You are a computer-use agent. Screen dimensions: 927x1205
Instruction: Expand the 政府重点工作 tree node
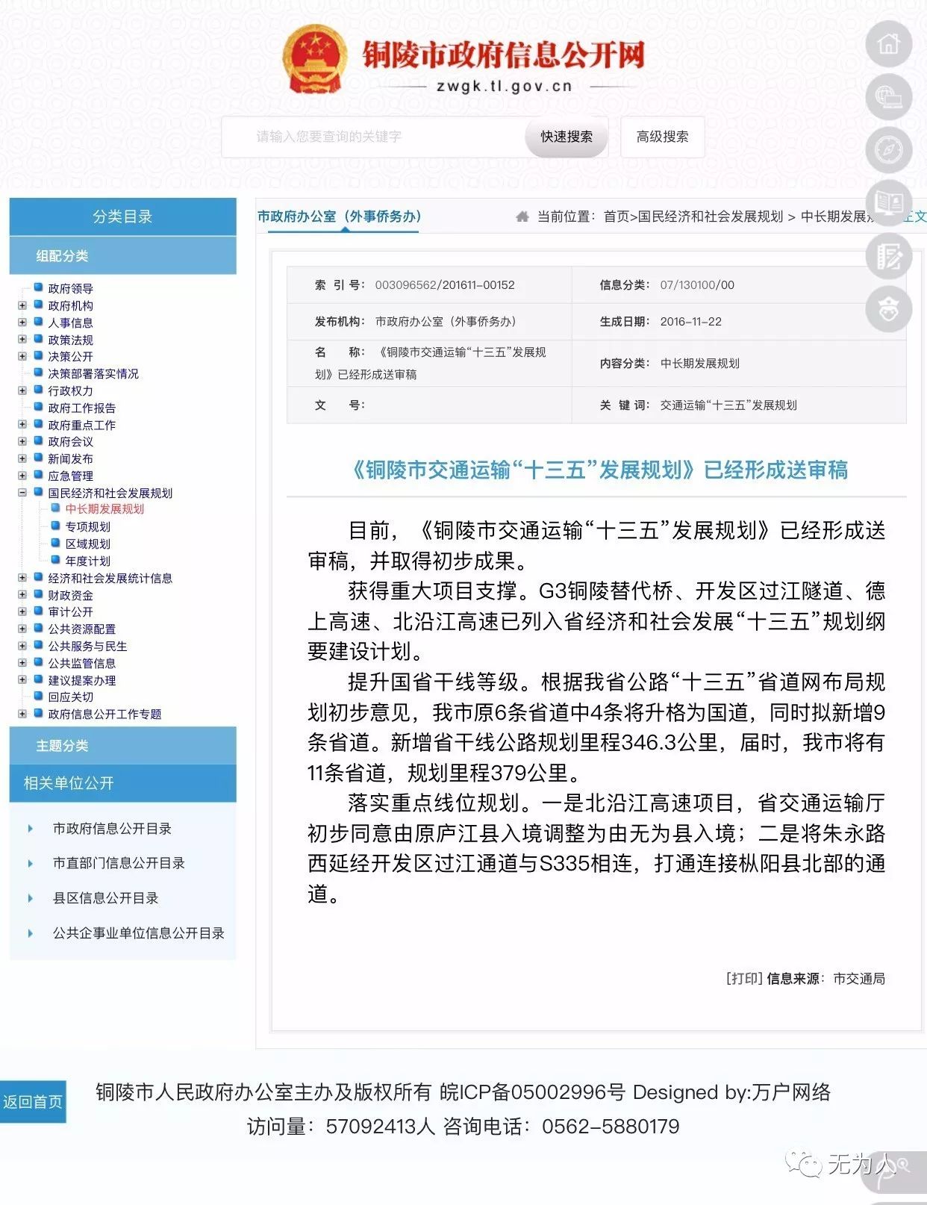[22, 425]
